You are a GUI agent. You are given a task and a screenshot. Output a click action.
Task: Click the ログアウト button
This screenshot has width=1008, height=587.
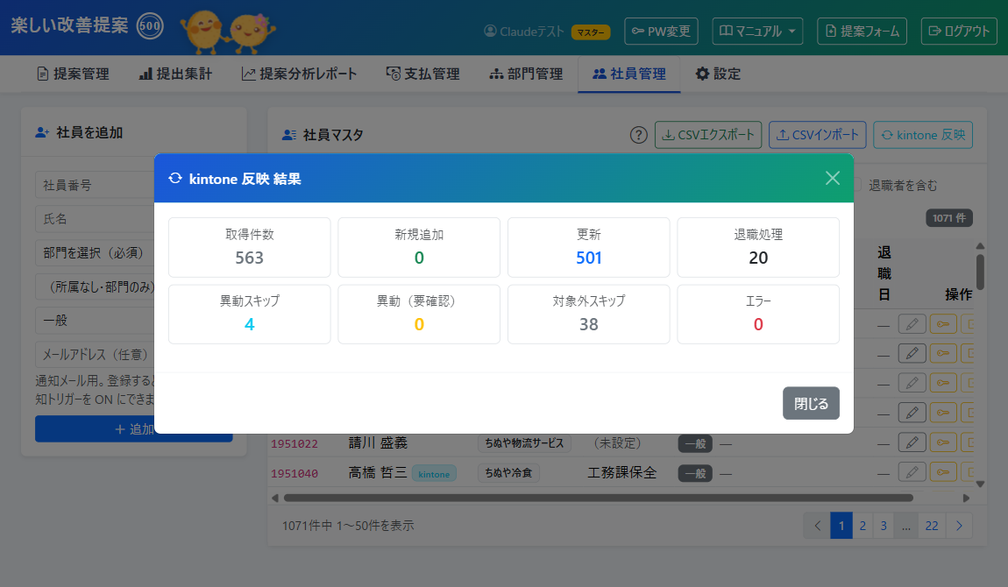point(959,31)
